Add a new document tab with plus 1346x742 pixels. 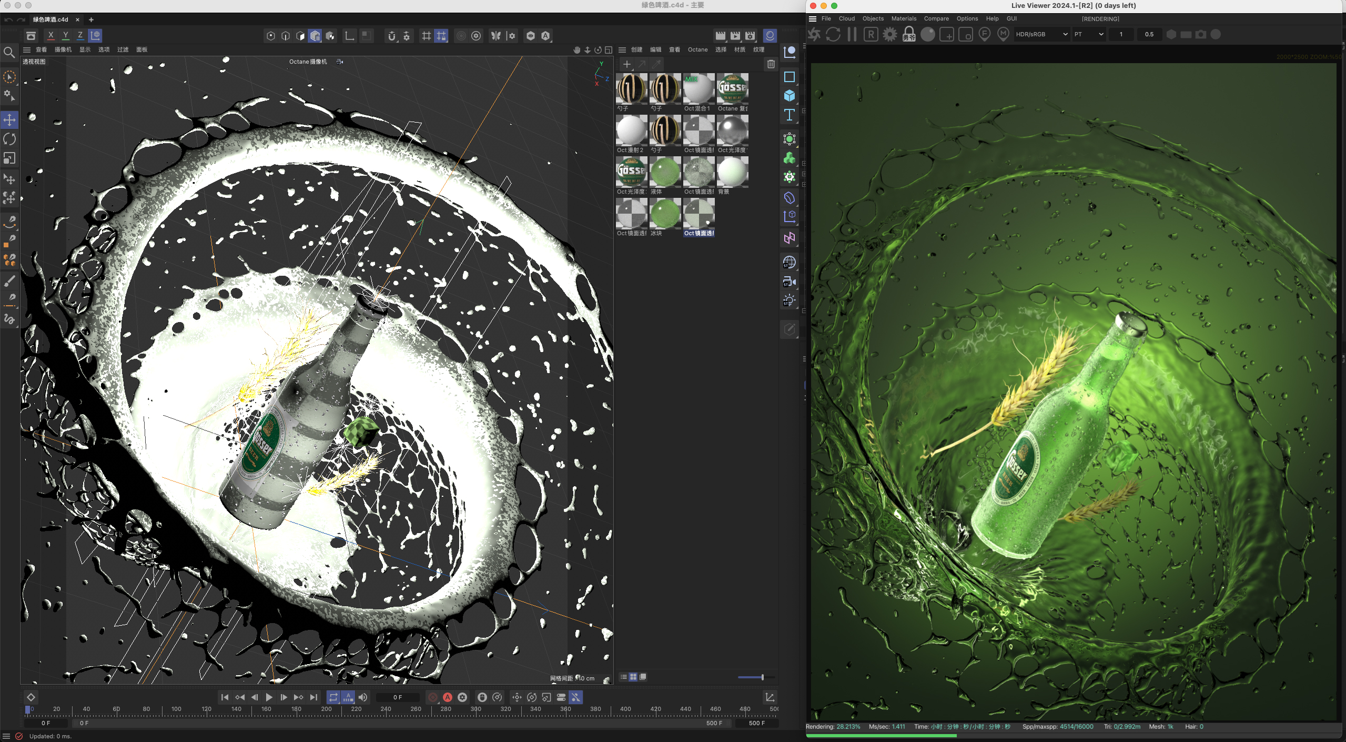click(x=91, y=19)
